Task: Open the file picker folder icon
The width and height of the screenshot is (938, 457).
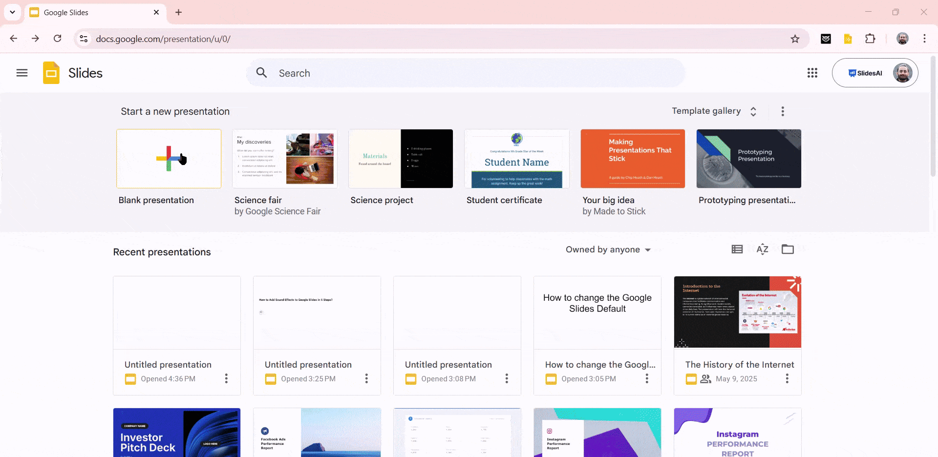Action: tap(788, 249)
